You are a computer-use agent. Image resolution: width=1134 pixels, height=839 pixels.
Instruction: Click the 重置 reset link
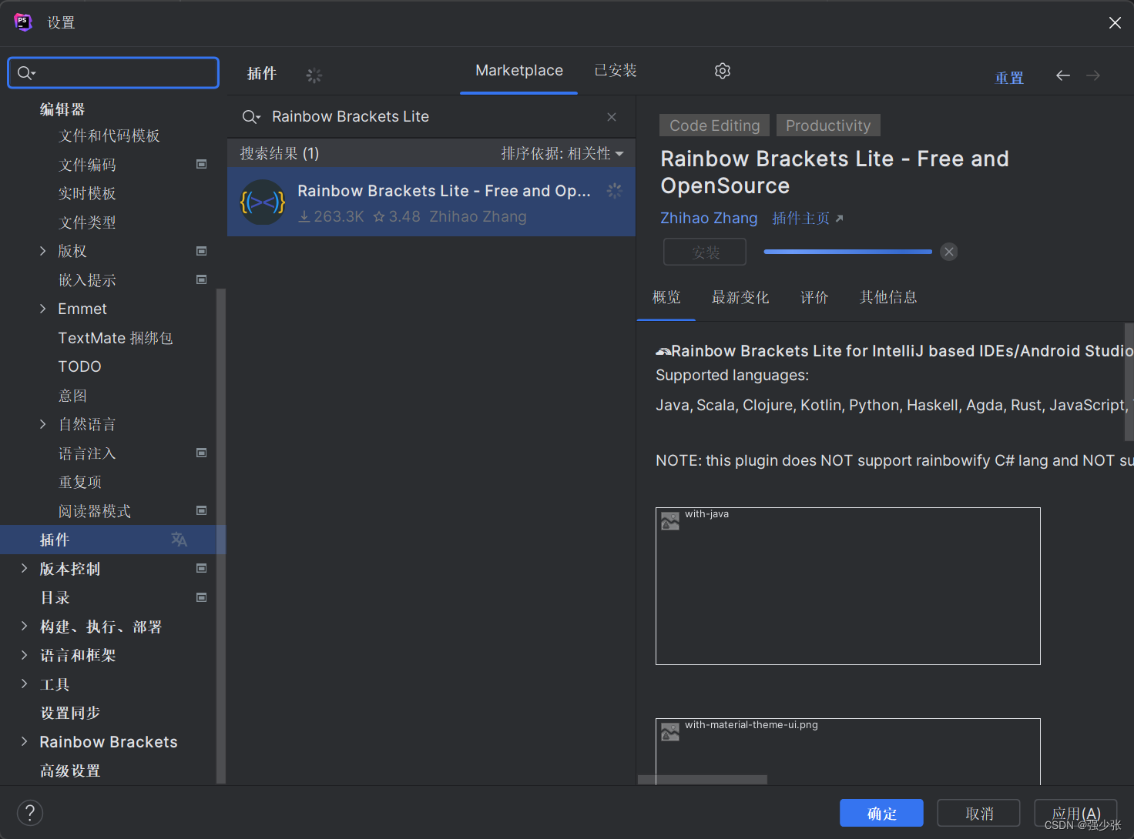pyautogui.click(x=1009, y=78)
